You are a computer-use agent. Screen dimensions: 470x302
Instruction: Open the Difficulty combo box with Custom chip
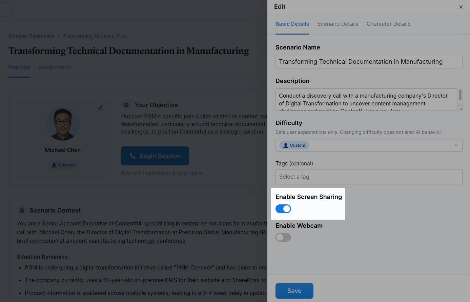point(369,145)
